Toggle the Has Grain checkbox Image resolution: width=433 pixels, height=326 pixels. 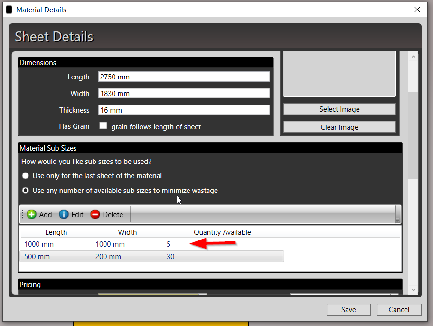click(x=104, y=126)
